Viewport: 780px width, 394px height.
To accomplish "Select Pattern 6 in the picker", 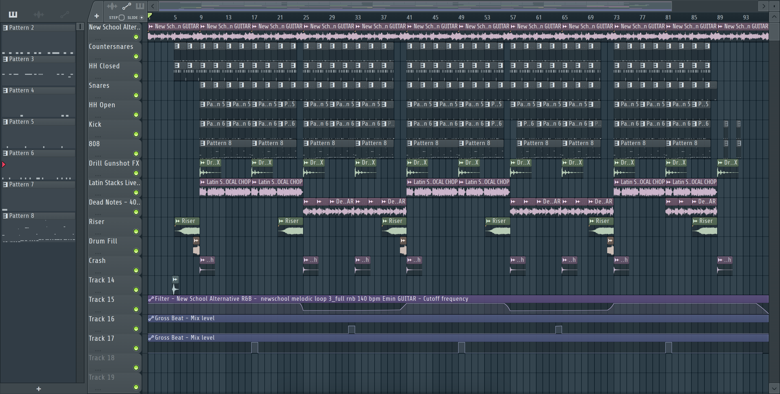I will click(38, 153).
